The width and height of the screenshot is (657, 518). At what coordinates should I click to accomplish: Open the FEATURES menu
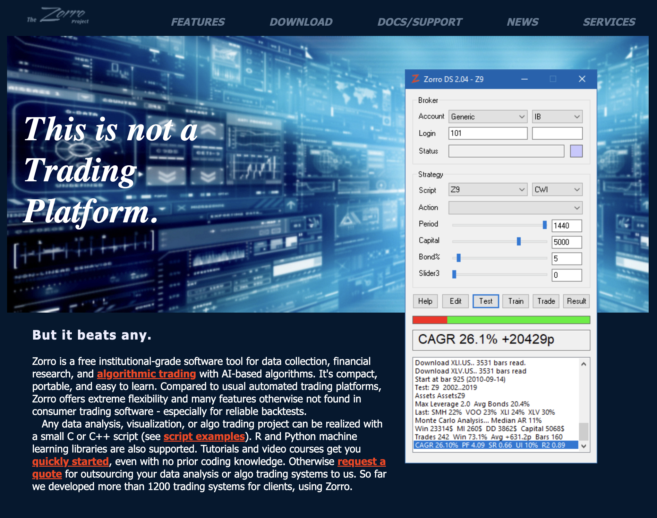[198, 22]
